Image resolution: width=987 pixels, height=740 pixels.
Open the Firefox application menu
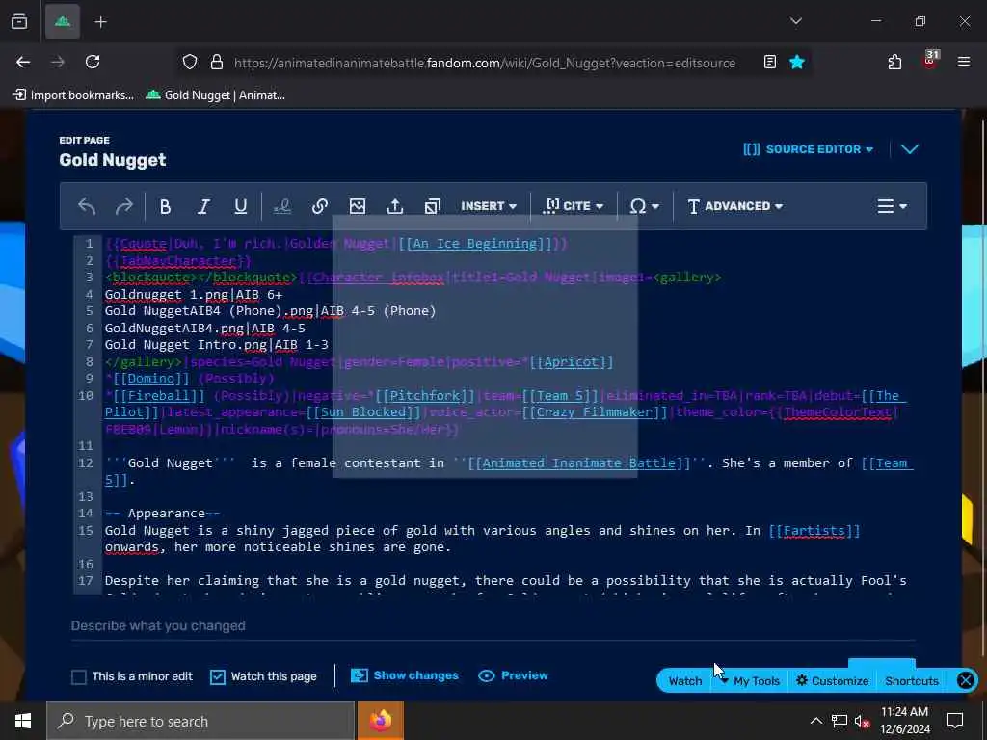(x=964, y=62)
